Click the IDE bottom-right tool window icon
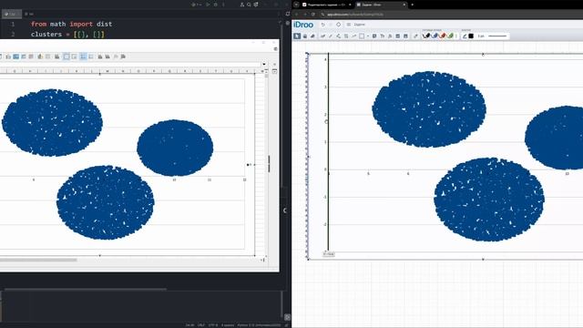This screenshot has width=583, height=328. coord(288,317)
